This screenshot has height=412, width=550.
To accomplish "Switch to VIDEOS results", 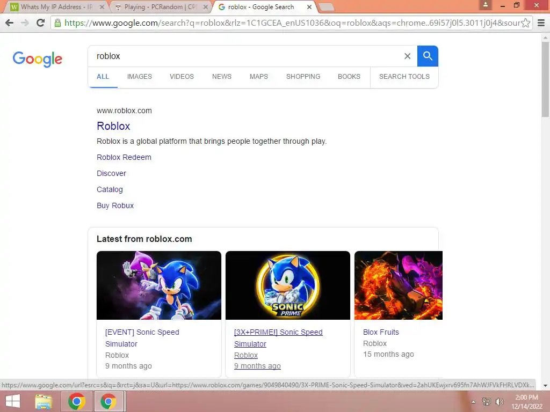I will [182, 77].
